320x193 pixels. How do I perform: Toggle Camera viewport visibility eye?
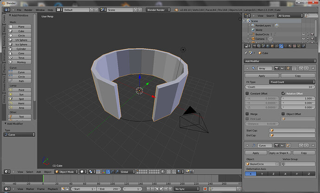click(x=303, y=39)
